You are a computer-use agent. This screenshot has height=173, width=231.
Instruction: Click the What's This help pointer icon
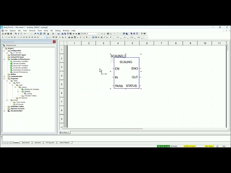pyautogui.click(x=144, y=34)
